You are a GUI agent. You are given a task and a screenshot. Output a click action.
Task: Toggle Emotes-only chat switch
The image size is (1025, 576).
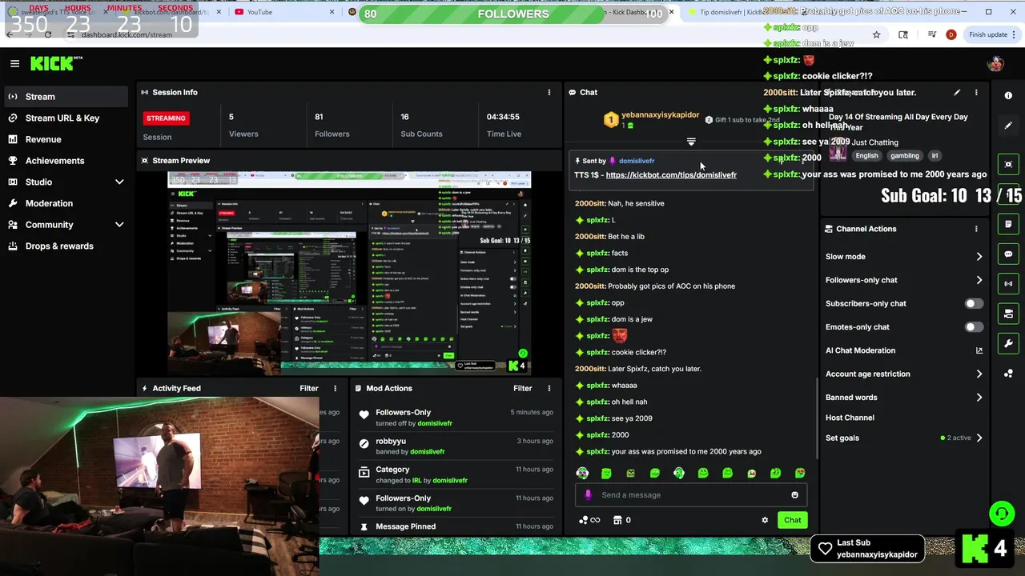coord(974,326)
